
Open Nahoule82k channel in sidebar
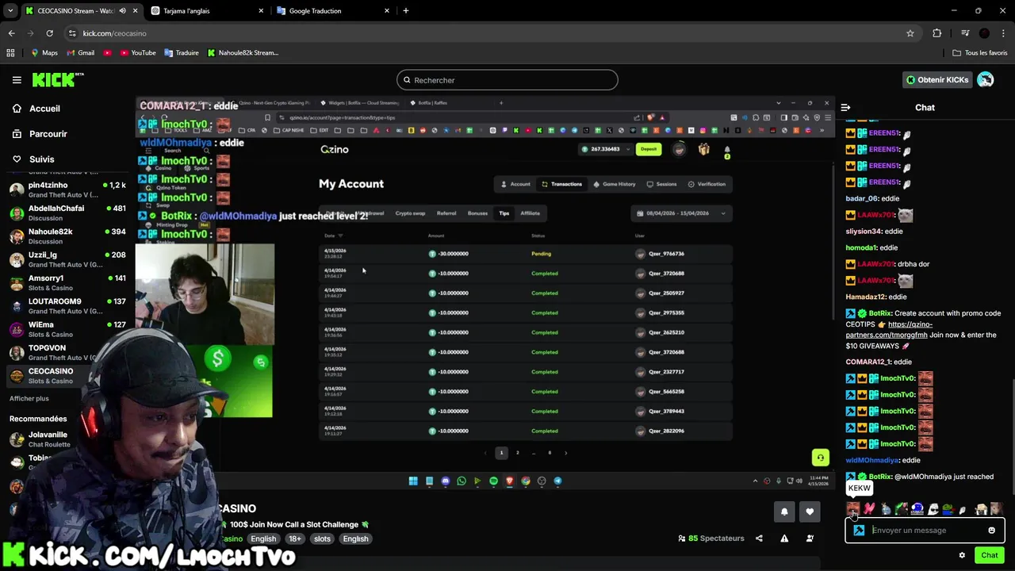point(67,236)
